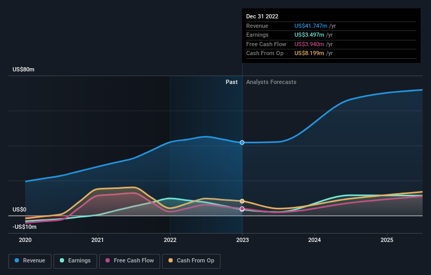Click the US$0 y-axis label
Screen dimensions: 431x275
pos(19,209)
